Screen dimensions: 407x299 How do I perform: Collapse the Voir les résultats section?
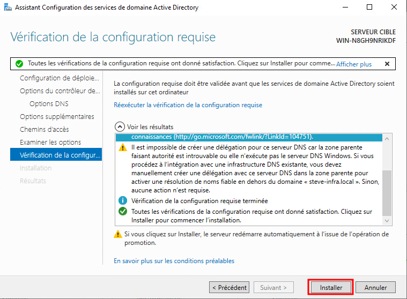tap(120, 127)
